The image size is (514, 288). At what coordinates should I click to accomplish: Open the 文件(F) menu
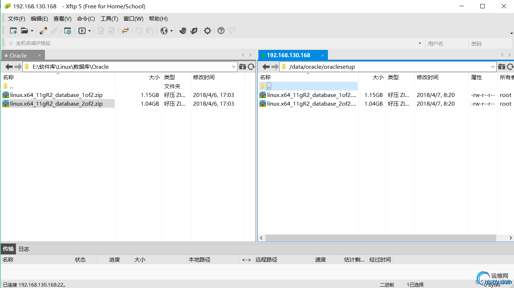17,19
